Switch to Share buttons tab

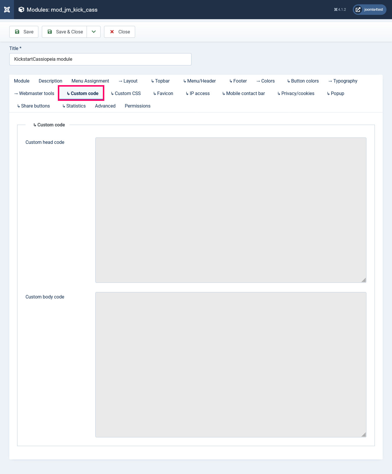[x=33, y=106]
